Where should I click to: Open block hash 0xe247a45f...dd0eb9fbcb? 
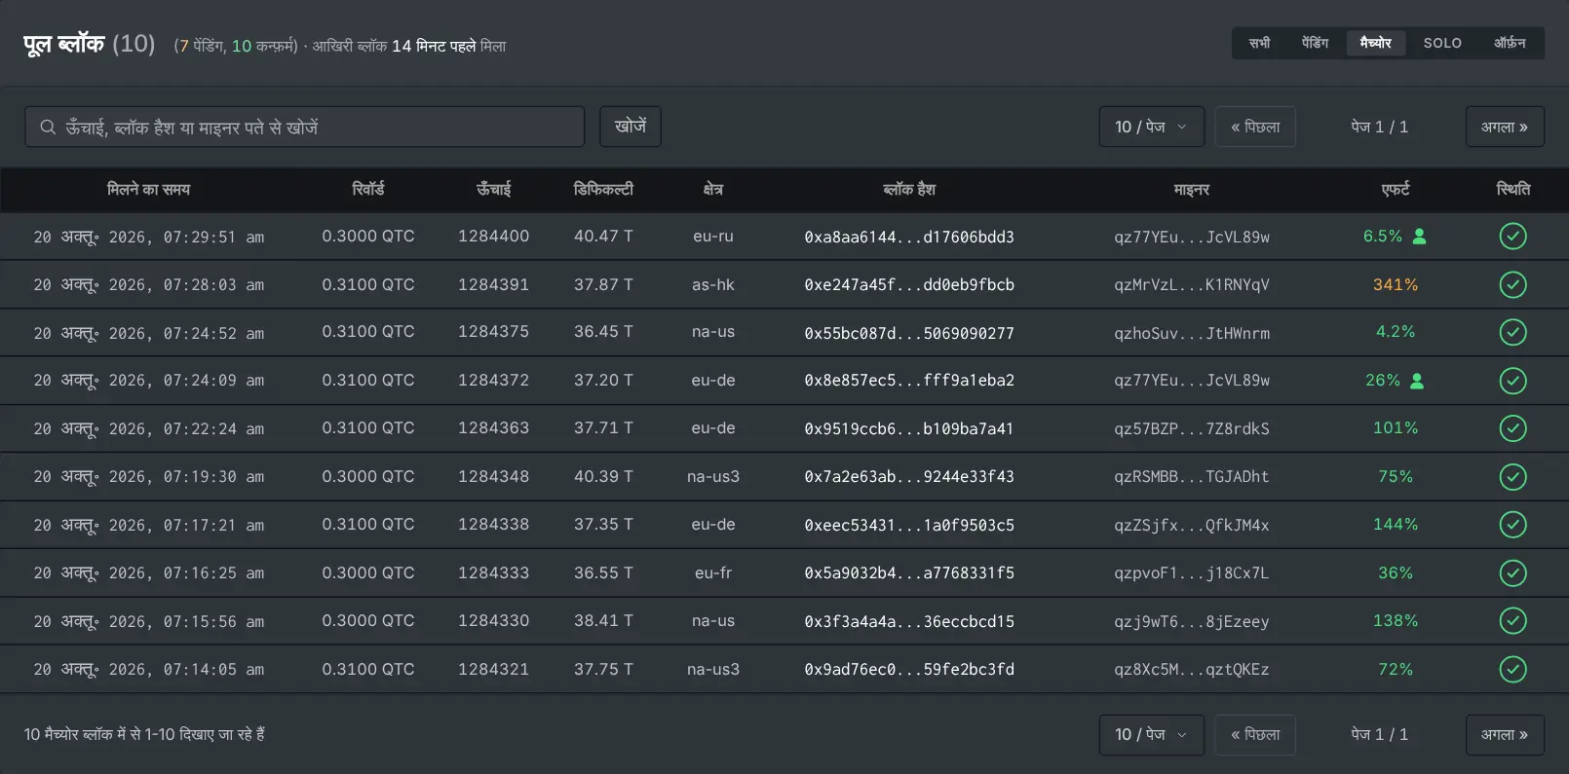[x=909, y=284]
